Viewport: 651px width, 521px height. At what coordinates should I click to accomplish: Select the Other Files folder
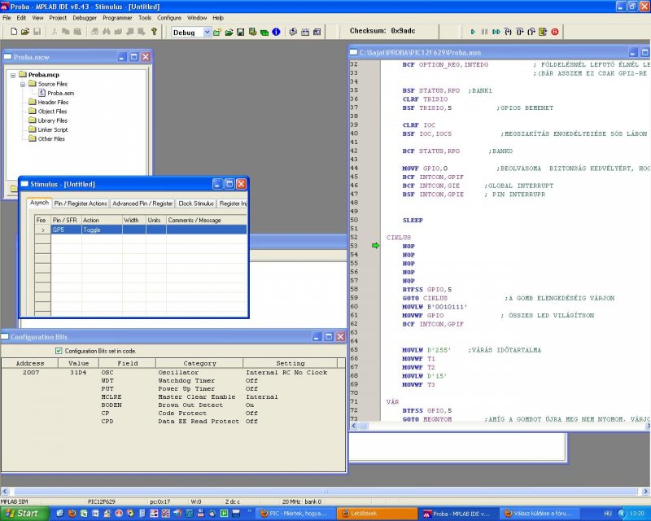pos(51,138)
